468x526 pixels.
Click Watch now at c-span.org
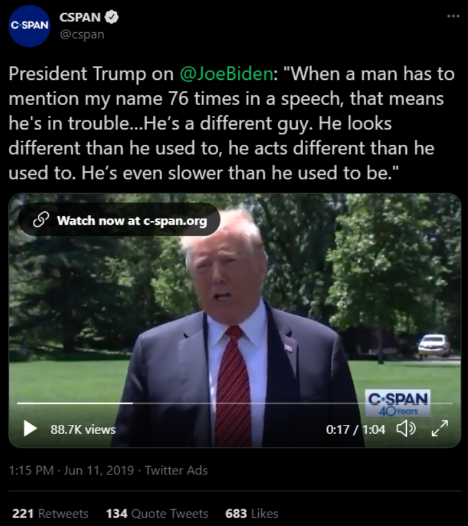(132, 221)
